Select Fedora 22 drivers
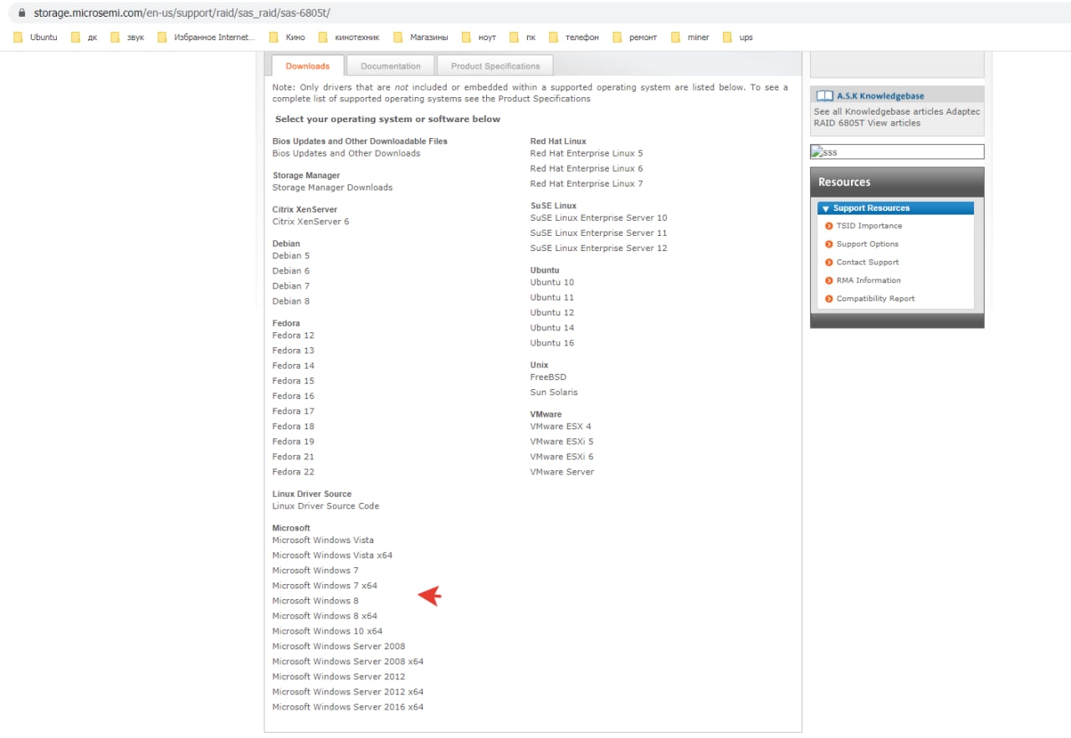 point(293,472)
